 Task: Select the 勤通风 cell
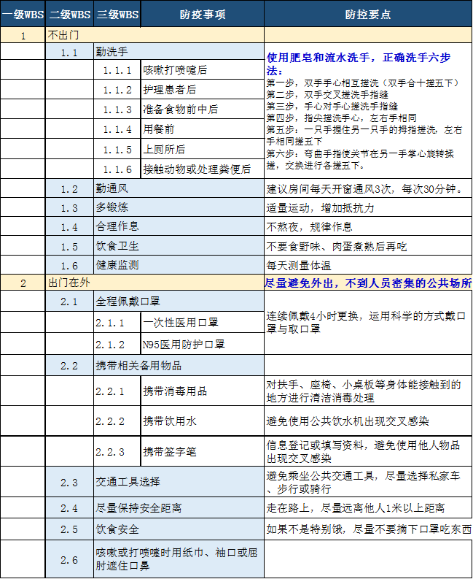pos(179,188)
